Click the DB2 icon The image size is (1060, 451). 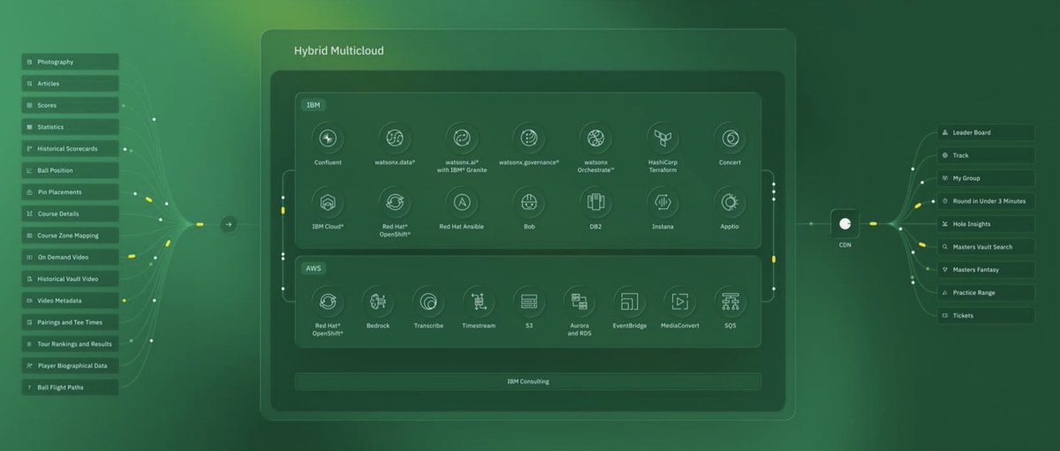595,202
